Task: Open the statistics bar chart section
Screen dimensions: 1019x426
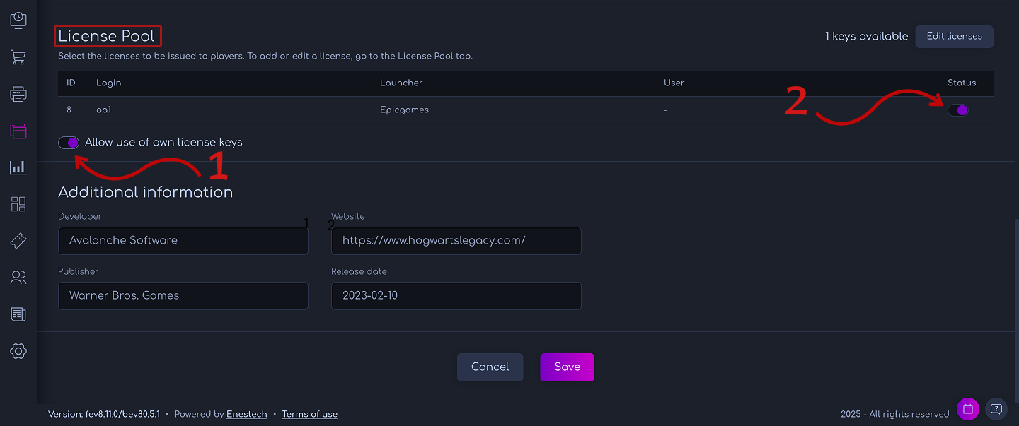Action: (x=18, y=167)
